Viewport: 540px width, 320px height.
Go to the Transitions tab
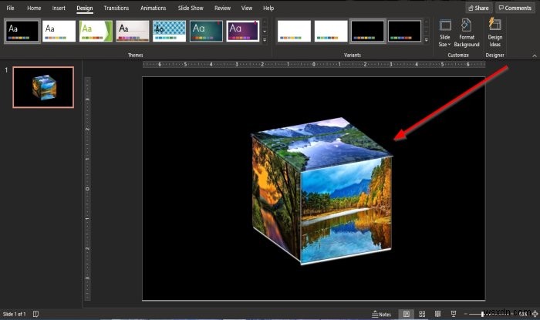pyautogui.click(x=116, y=8)
